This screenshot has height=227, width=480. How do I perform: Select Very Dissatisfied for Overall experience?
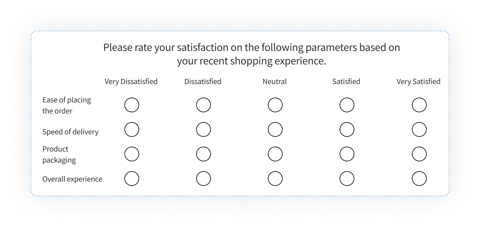pyautogui.click(x=132, y=178)
